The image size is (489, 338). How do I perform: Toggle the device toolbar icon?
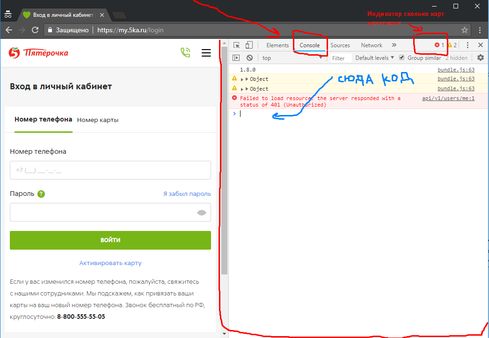pyautogui.click(x=249, y=45)
